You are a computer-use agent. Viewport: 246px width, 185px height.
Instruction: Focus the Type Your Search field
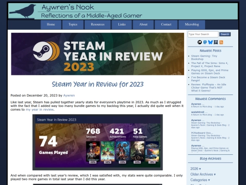pos(203,34)
